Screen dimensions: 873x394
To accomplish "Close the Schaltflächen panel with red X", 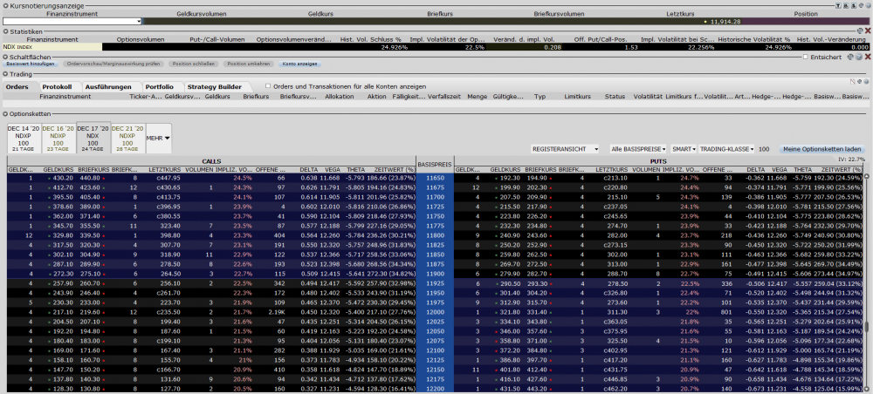I will (x=867, y=57).
